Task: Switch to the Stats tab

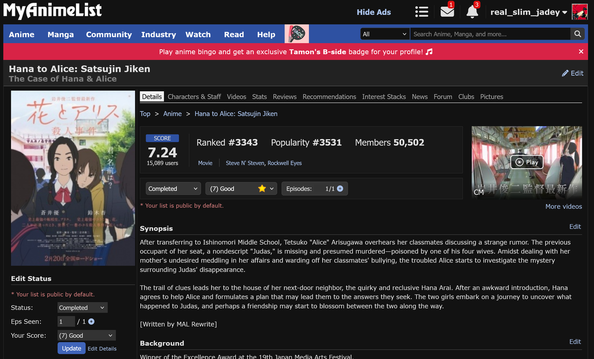Action: click(x=259, y=97)
